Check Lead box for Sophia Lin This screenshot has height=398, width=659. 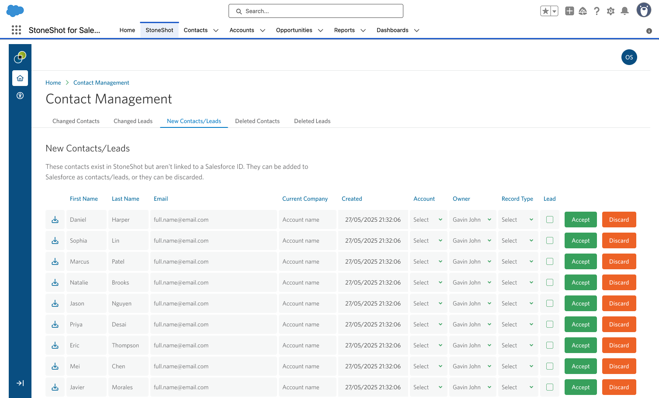[550, 240]
